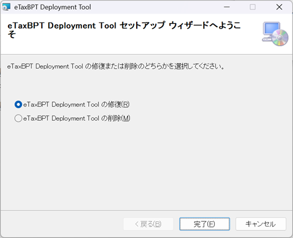The width and height of the screenshot is (293, 238).
Task: Click the 完了(F) finish button
Action: click(x=204, y=224)
